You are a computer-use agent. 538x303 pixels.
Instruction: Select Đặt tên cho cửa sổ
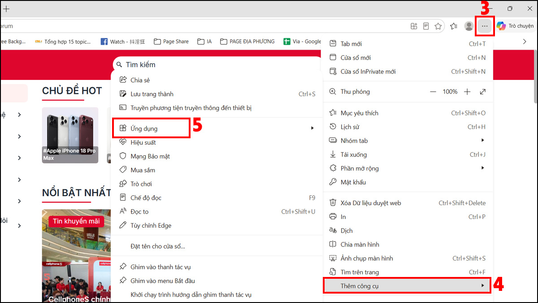tap(217, 246)
